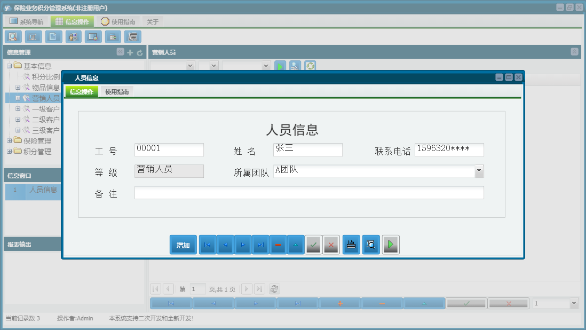This screenshot has height=330, width=586.
Task: Open the 系统导航 menu tab
Action: pos(28,21)
